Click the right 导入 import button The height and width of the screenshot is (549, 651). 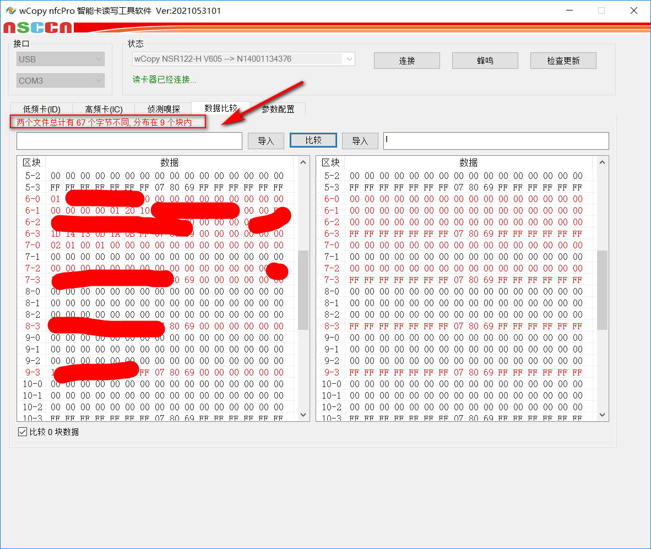pos(360,140)
